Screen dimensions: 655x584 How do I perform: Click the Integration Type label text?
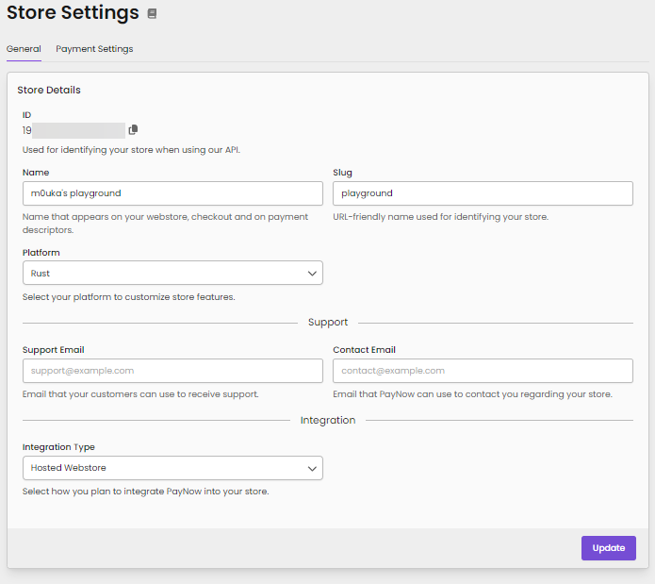tap(58, 447)
